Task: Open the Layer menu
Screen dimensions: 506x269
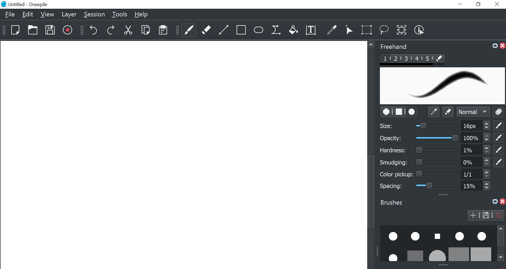Action: tap(69, 15)
